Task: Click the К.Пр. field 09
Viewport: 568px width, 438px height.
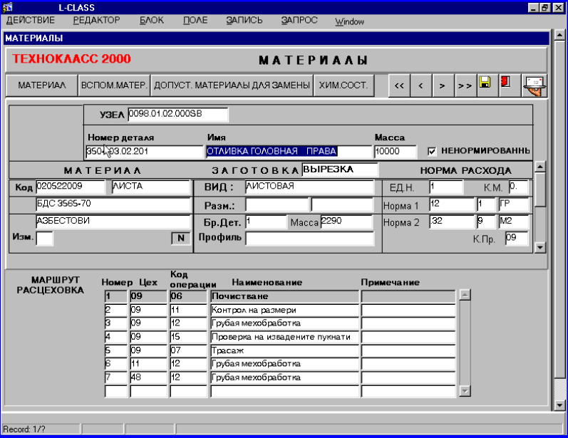Action: [517, 238]
